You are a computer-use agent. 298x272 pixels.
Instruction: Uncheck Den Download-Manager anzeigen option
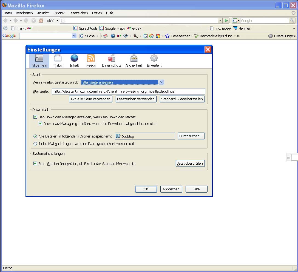[35, 117]
